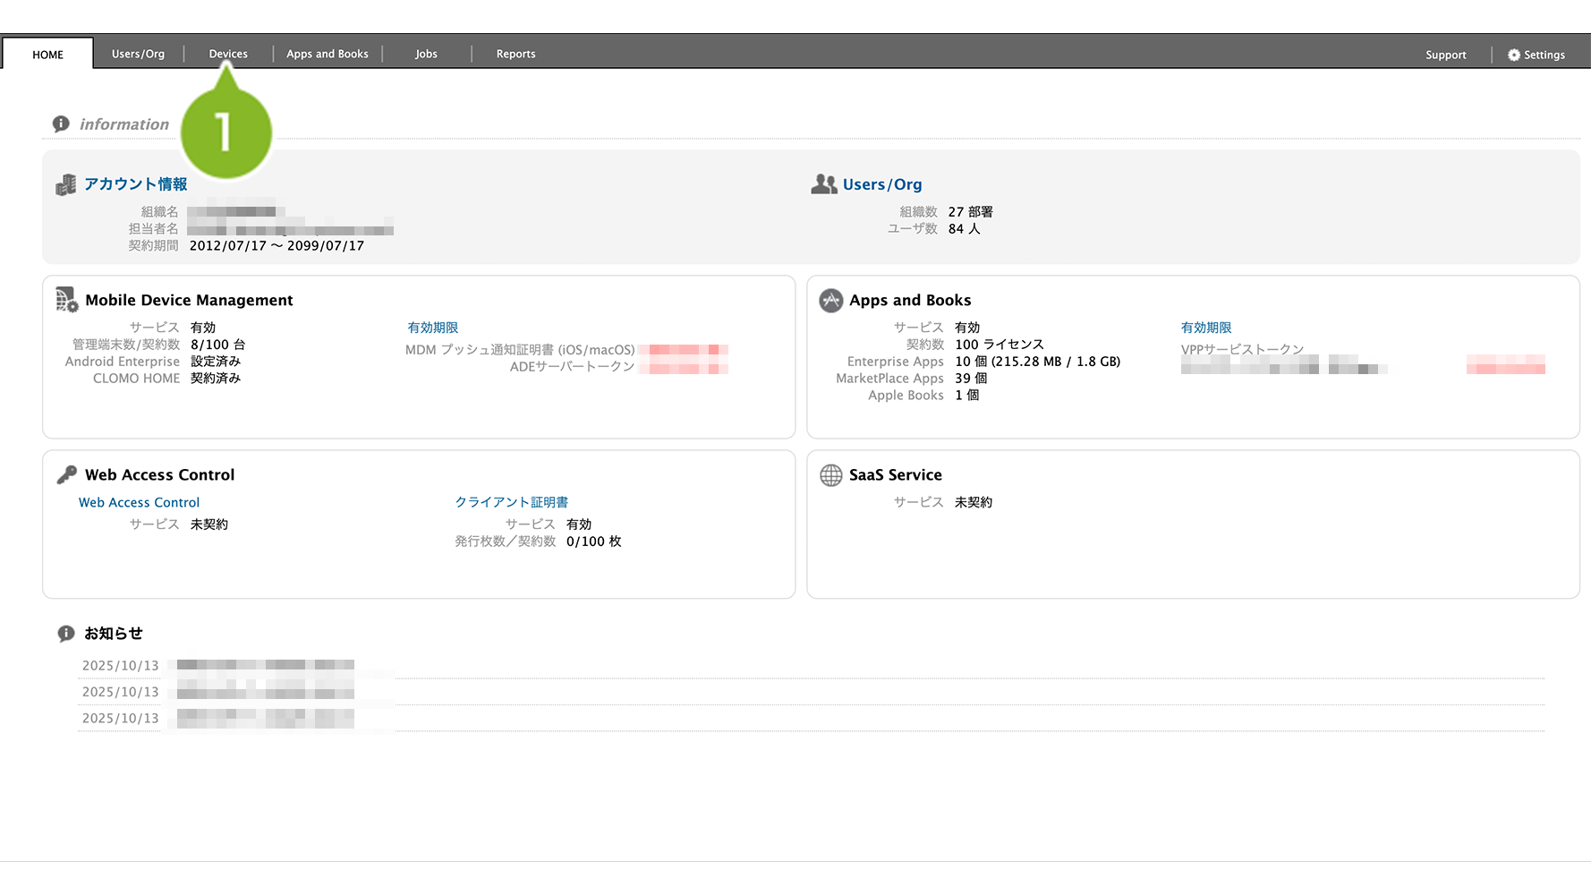Open the Apps and Books menu tab
The width and height of the screenshot is (1591, 895).
(328, 54)
